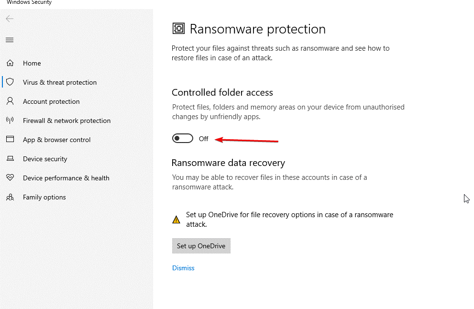Enable the Controlled folder access switch
The image size is (474, 309).
(x=182, y=138)
